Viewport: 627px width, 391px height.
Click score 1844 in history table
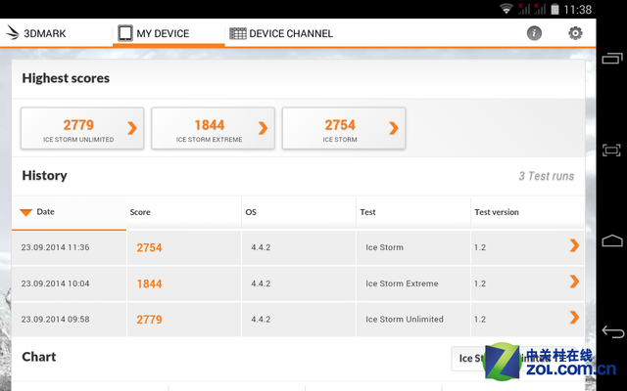149,283
